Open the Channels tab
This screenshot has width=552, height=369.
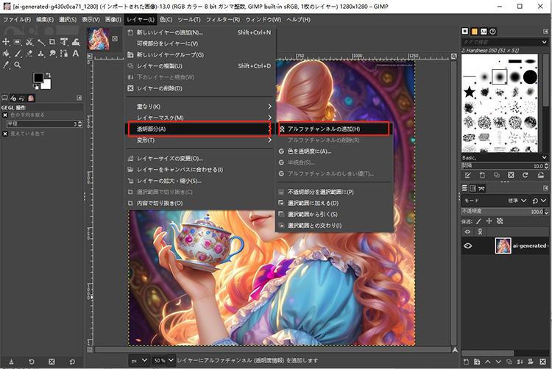pyautogui.click(x=473, y=188)
